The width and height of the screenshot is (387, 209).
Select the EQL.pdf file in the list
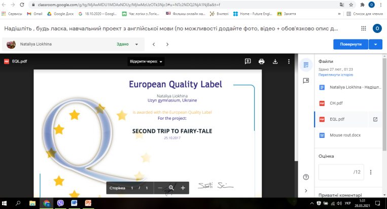[342, 119]
